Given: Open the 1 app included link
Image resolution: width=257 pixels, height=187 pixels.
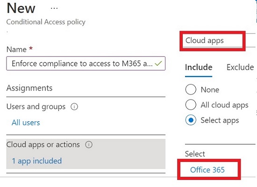Looking at the screenshot, I should pos(37,161).
